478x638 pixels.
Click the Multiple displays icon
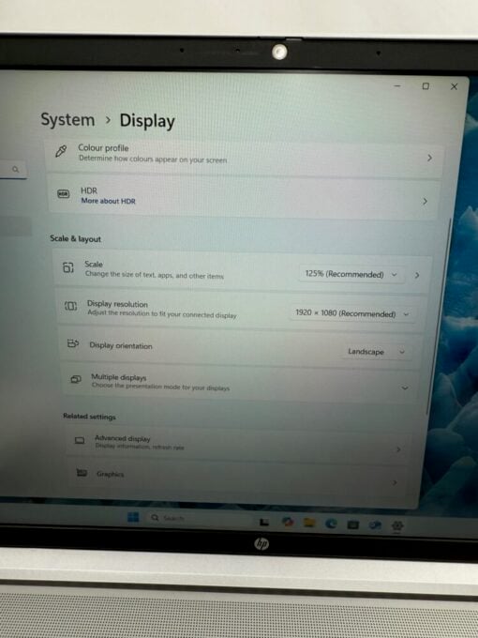(76, 379)
